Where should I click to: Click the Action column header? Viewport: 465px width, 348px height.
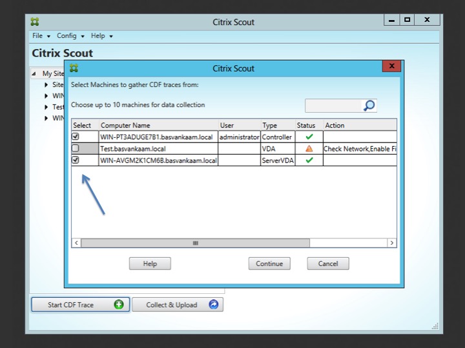(360, 125)
